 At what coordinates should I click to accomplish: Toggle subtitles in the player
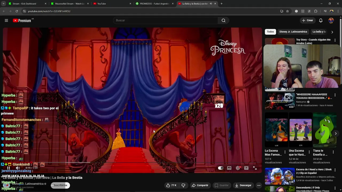tap(229, 168)
